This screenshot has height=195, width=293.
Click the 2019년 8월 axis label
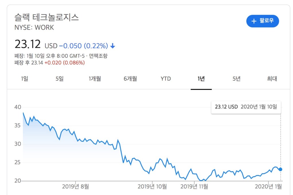point(76,186)
